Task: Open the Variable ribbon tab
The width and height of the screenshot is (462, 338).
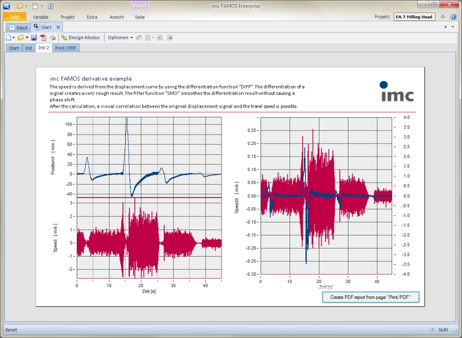Action: click(40, 17)
